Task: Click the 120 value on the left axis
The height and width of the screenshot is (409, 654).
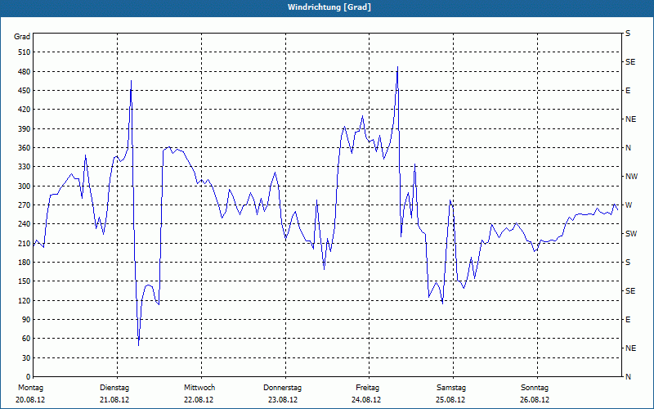Action: click(25, 300)
